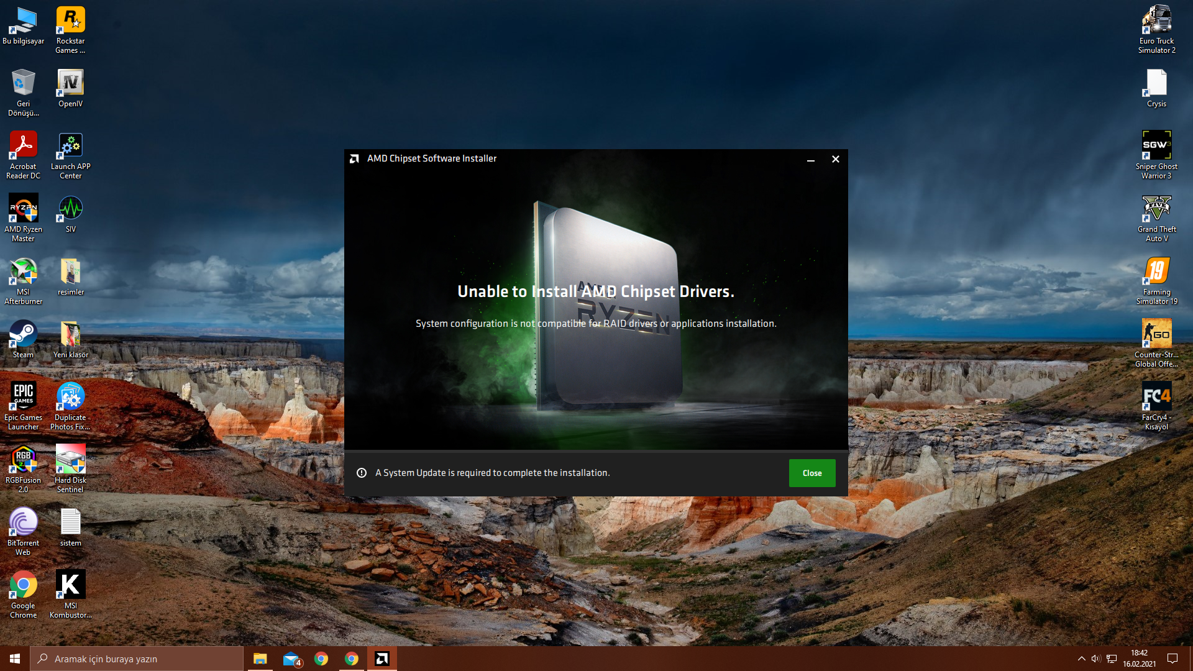Click the taskbar clock showing 18:42
This screenshot has height=671, width=1193.
[1139, 659]
